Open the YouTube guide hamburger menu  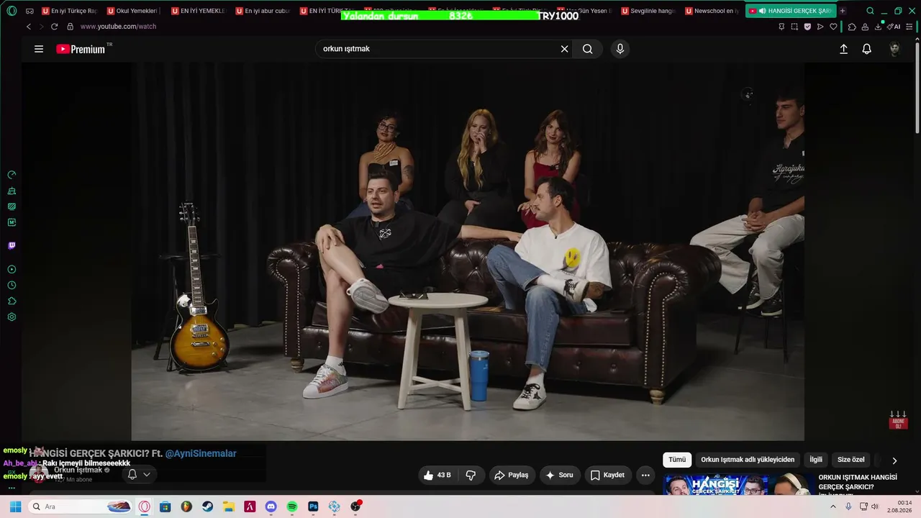pos(39,49)
